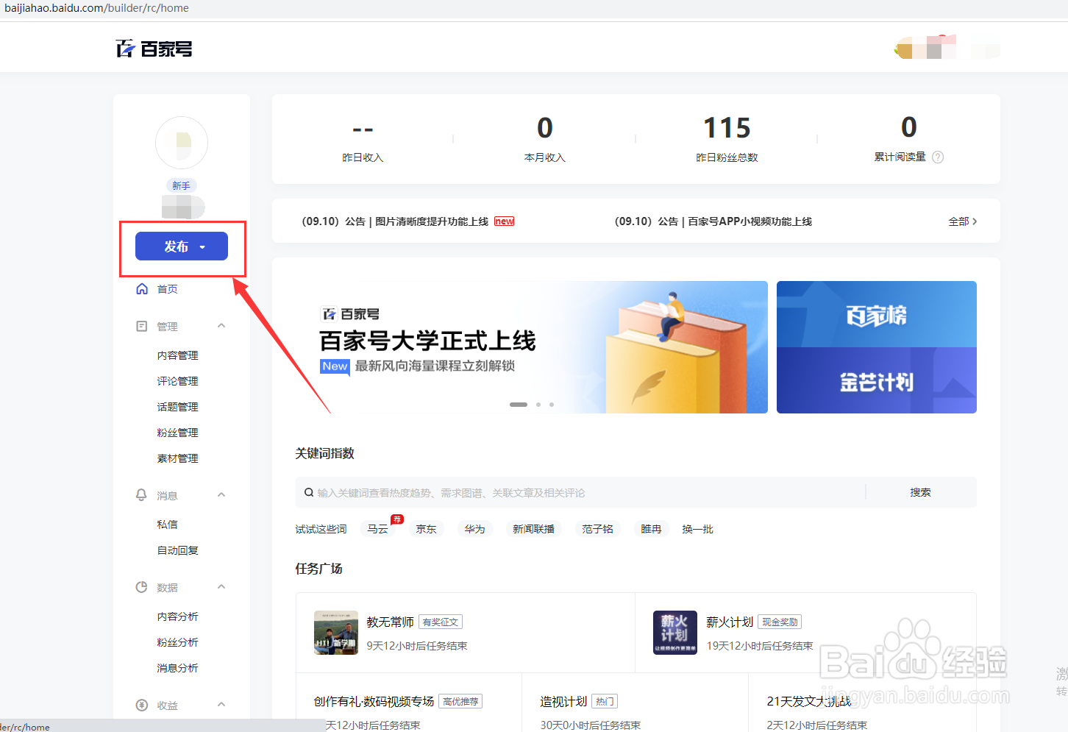Open the 21天发文大挑战 task

click(809, 702)
